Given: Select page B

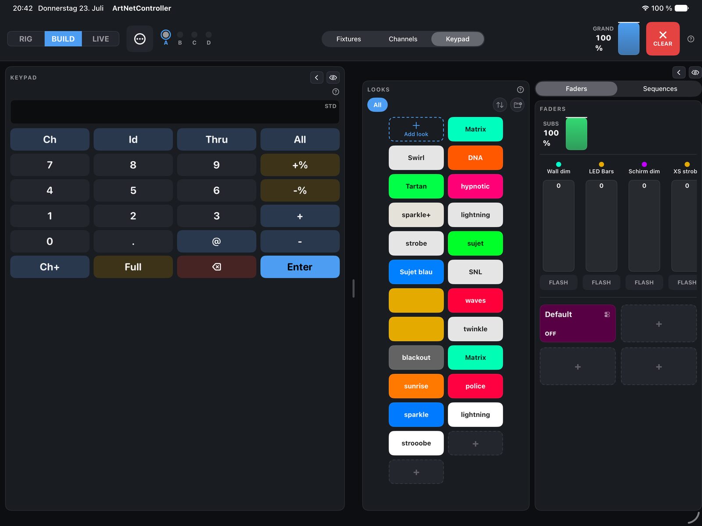Looking at the screenshot, I should tap(180, 38).
